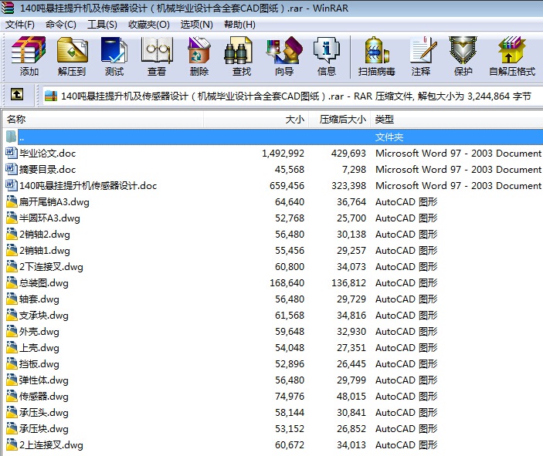The width and height of the screenshot is (543, 456).
Task: Click the Extract To (解压到) icon
Action: coord(72,50)
